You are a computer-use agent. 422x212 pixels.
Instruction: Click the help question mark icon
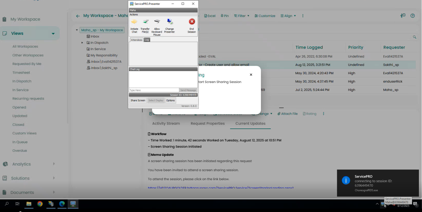[x=412, y=16]
